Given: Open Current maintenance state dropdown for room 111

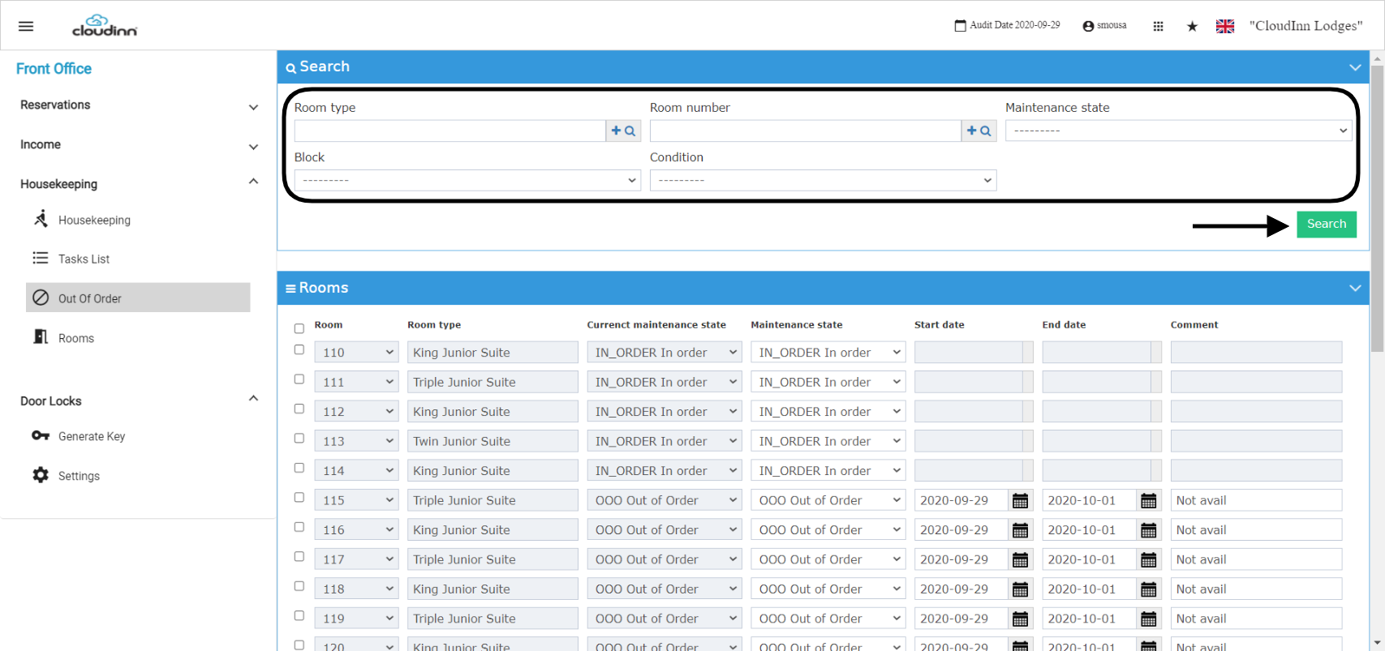Looking at the screenshot, I should (665, 382).
